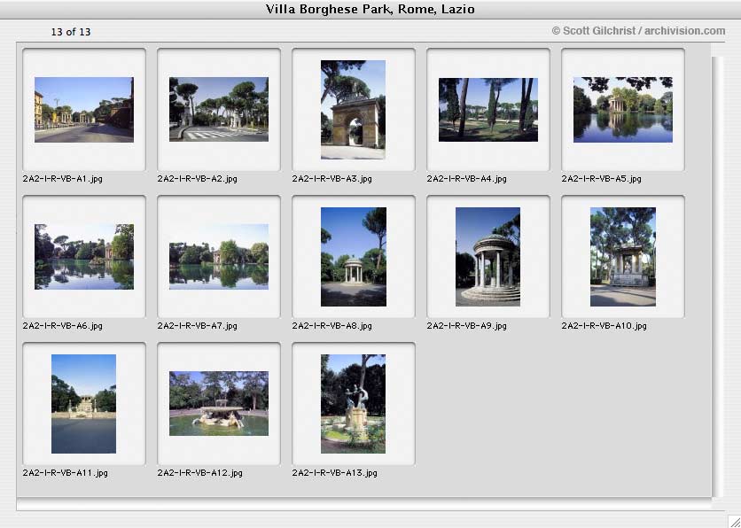The height and width of the screenshot is (528, 741).
Task: Select the pavilion photo 2A2-I-R-VB-A10.jpg
Action: tap(623, 256)
